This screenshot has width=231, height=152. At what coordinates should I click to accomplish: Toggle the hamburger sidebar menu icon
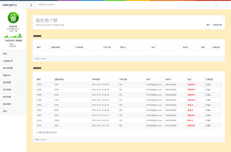coord(31,5)
